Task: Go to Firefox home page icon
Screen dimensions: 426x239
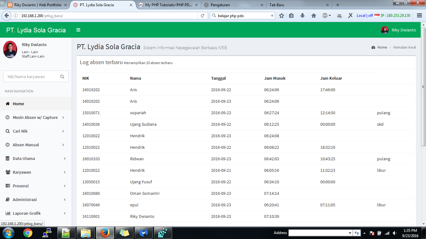Action: [x=314, y=16]
